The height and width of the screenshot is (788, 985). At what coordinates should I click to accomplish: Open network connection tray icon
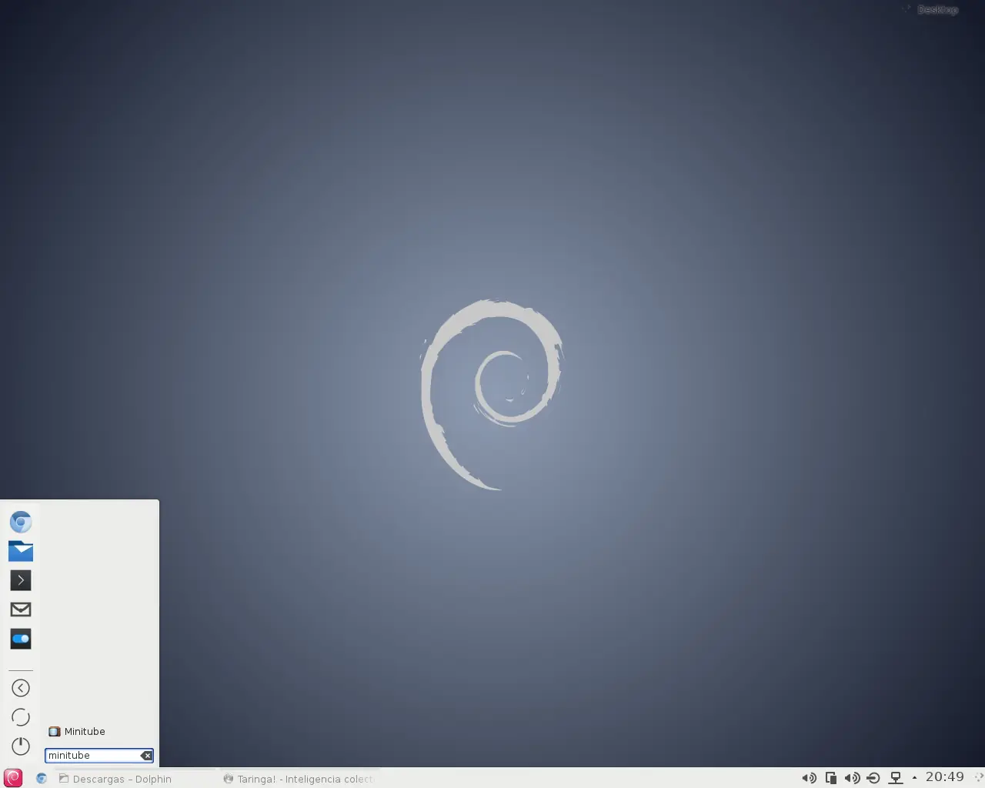[896, 778]
